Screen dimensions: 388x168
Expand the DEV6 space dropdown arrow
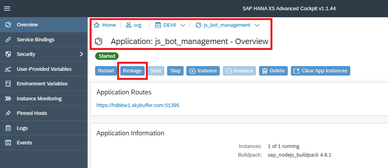click(183, 25)
